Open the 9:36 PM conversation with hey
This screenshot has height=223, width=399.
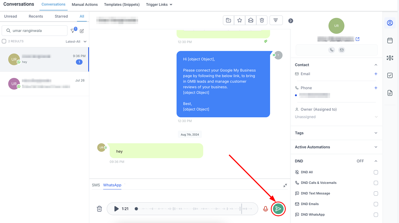pyautogui.click(x=44, y=59)
